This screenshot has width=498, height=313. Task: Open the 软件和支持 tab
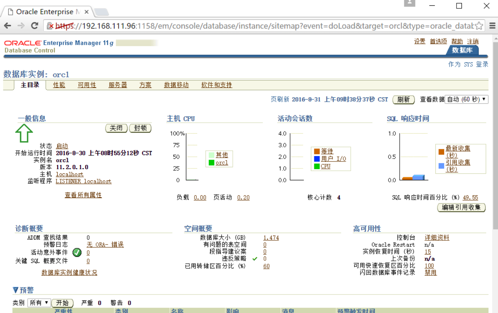[217, 85]
